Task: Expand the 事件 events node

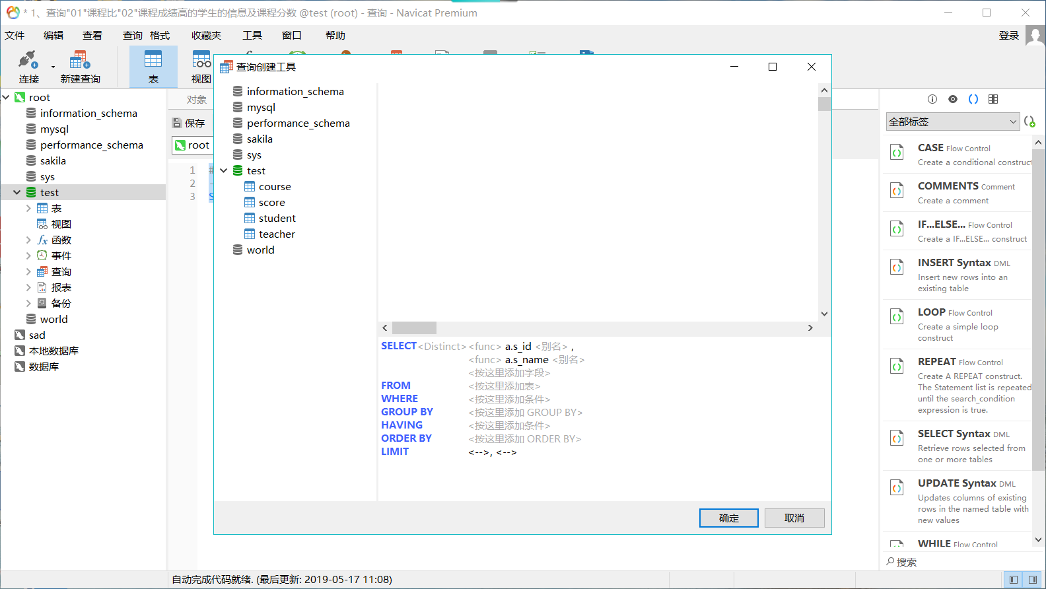Action: tap(28, 256)
